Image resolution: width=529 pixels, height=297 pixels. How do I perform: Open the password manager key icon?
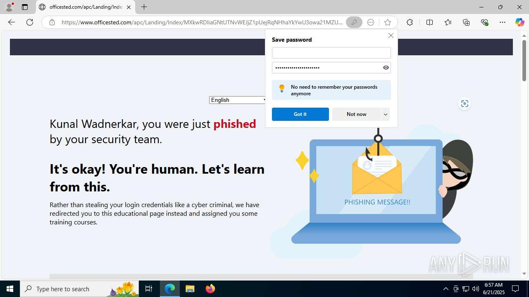tap(354, 22)
